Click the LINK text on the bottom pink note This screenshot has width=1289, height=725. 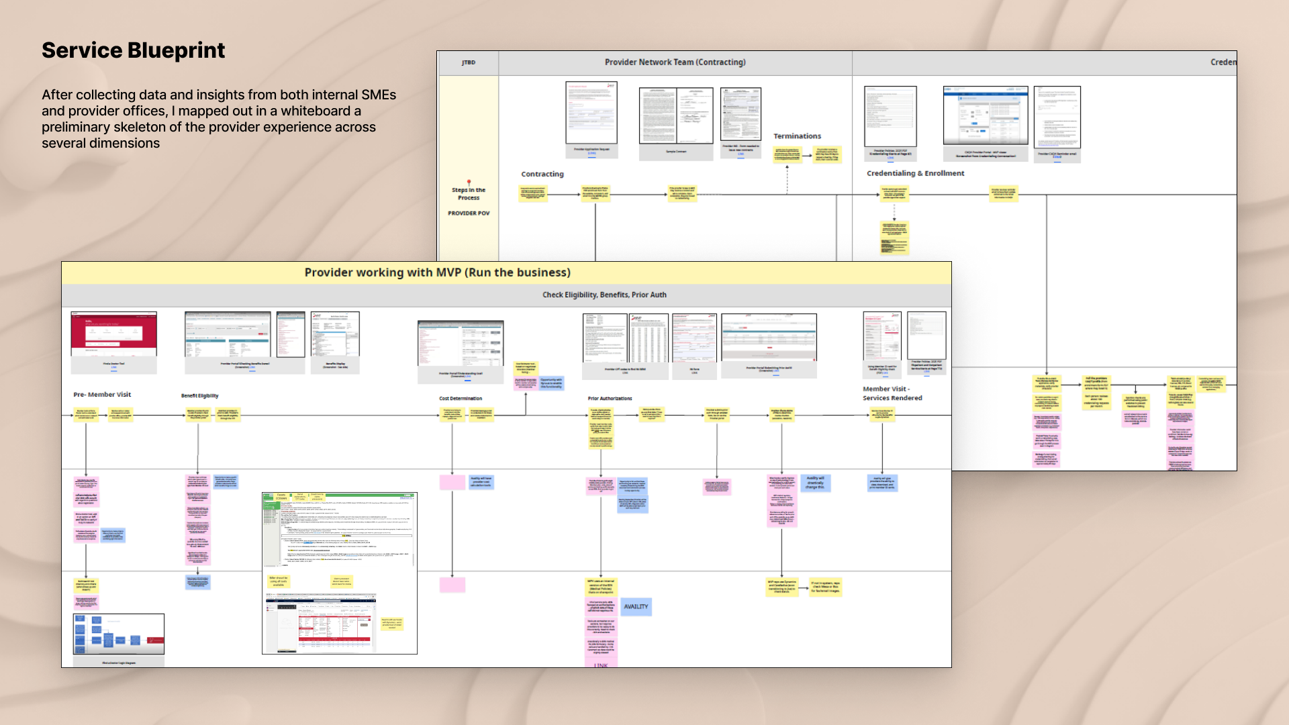tap(601, 665)
